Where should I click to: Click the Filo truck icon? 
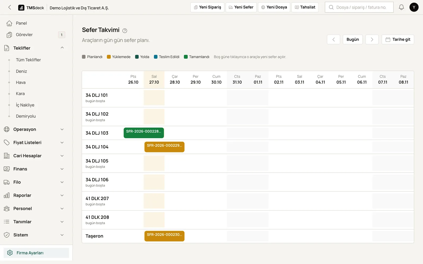tap(7, 182)
